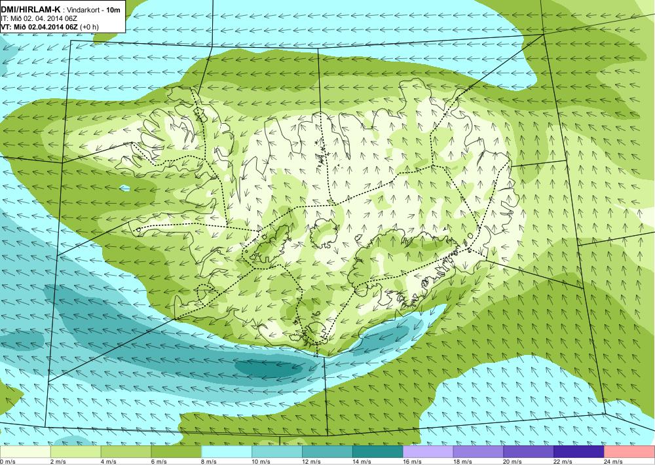
Task: Click the '22 m/s' legend label
Action: click(x=563, y=462)
